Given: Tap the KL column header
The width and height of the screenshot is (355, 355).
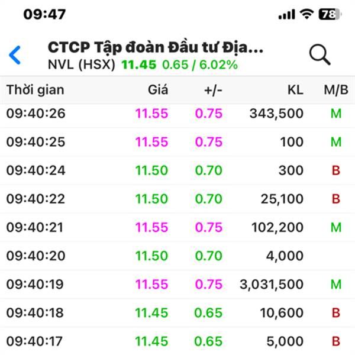Looking at the screenshot, I should (295, 90).
